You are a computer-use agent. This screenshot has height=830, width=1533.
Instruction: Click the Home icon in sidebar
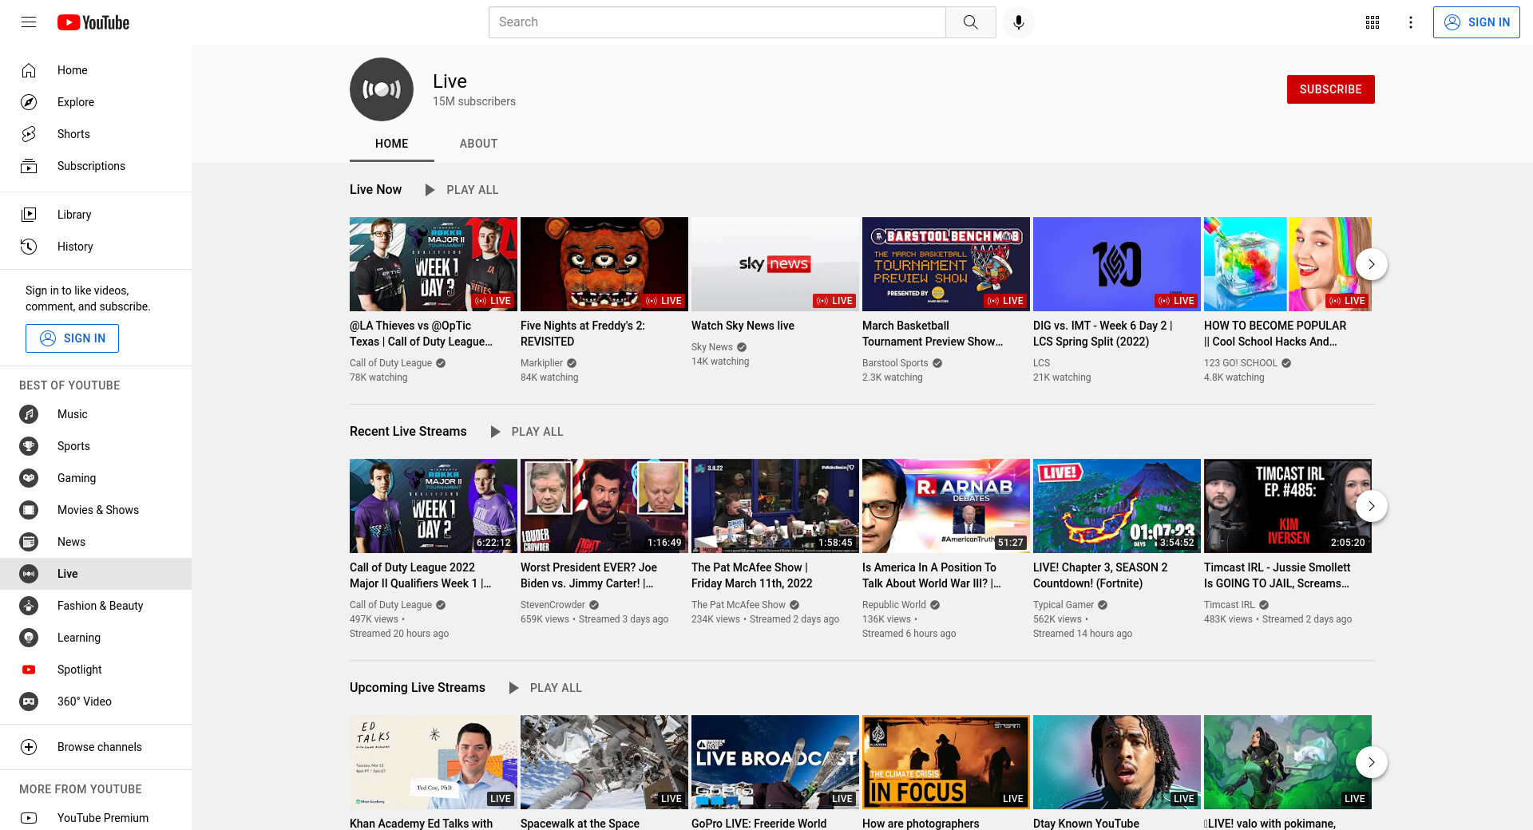[29, 70]
